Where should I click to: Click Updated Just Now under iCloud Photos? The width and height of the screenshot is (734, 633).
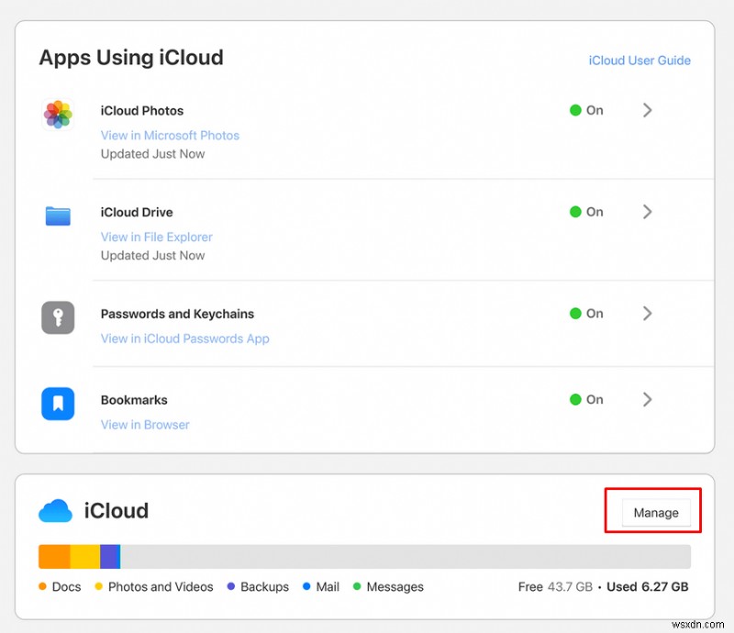tap(152, 154)
